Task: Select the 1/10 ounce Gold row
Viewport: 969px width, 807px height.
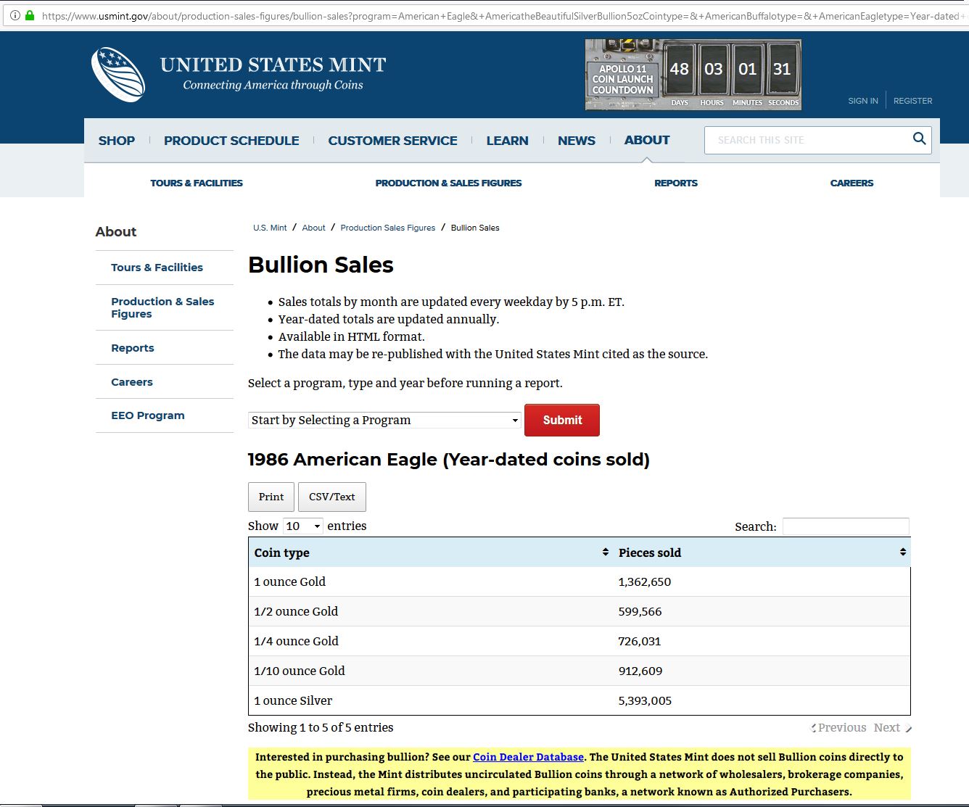Action: 579,671
